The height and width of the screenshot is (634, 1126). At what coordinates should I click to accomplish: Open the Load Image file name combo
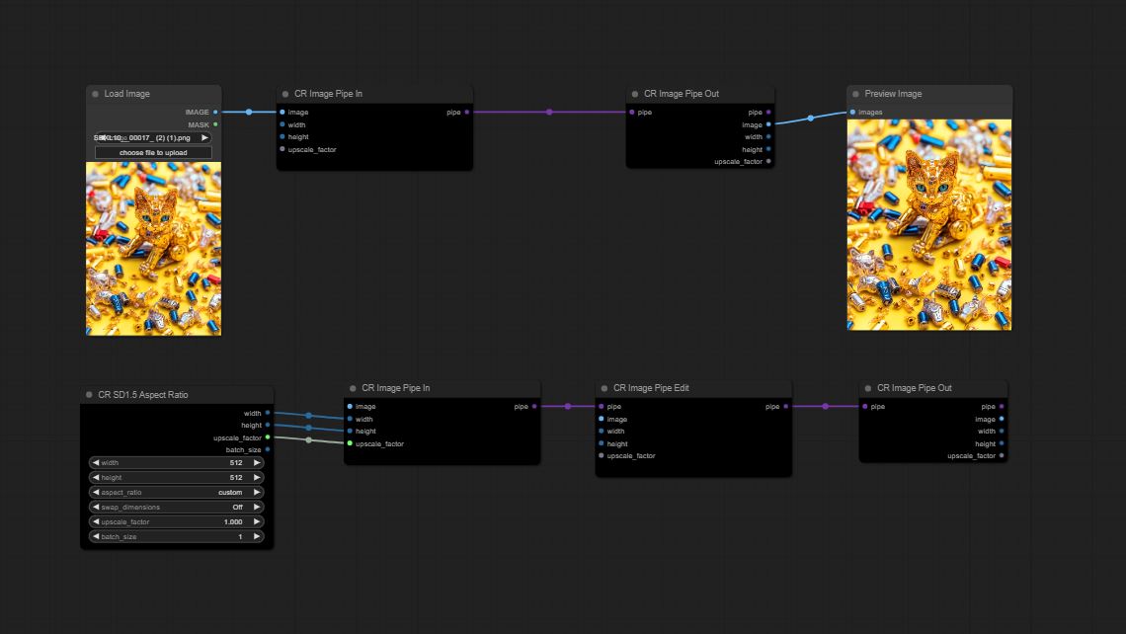coord(153,138)
